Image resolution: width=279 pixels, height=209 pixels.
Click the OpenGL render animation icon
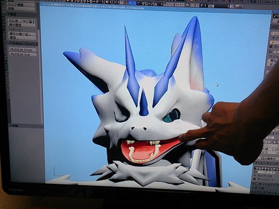click(241, 7)
